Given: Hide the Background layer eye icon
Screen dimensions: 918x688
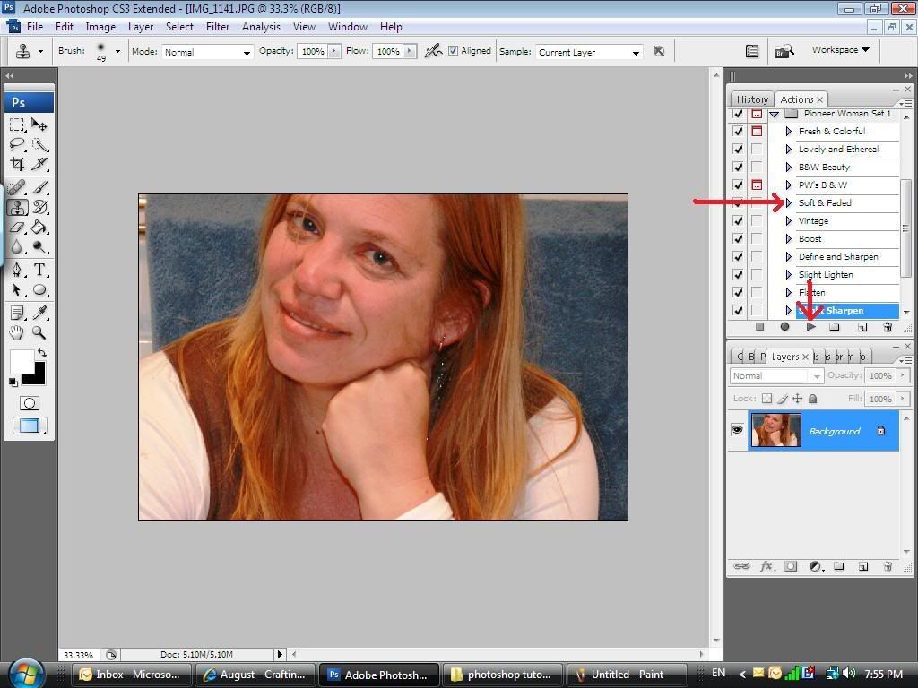Looking at the screenshot, I should [737, 431].
